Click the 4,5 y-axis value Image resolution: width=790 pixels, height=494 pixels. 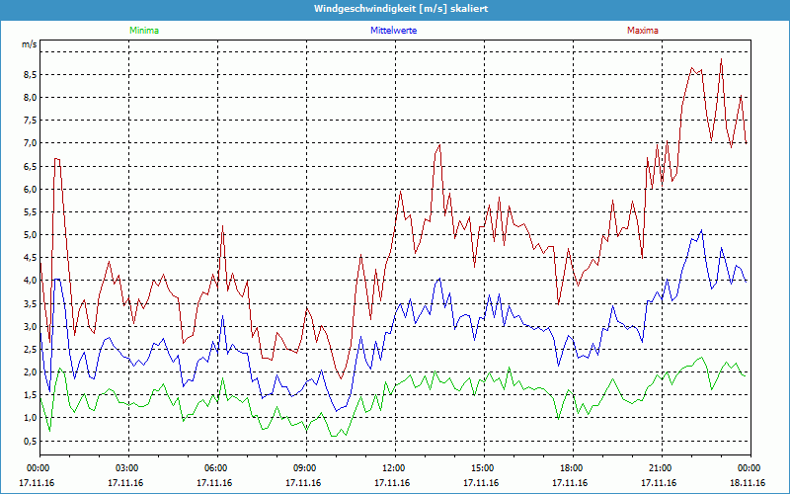[30, 258]
